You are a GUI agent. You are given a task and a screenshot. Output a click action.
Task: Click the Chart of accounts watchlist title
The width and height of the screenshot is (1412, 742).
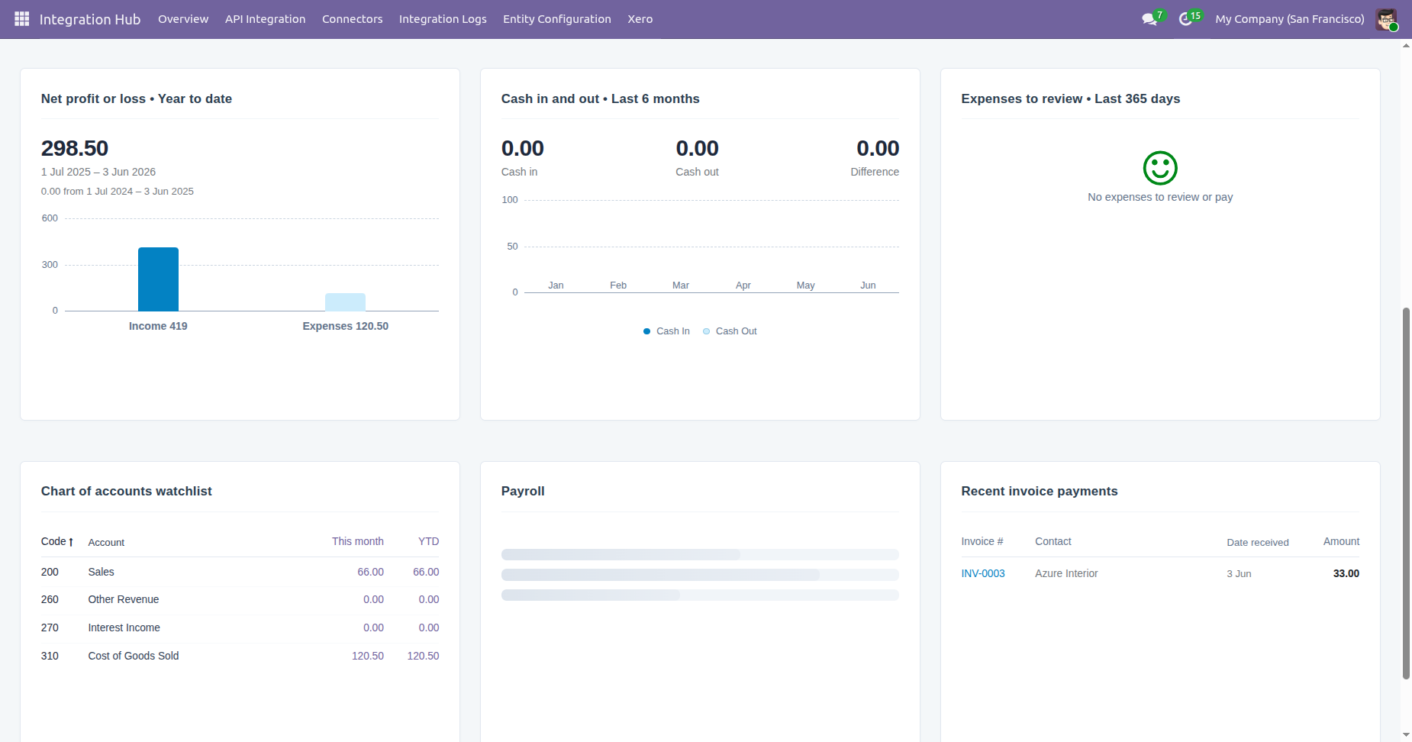pos(126,491)
